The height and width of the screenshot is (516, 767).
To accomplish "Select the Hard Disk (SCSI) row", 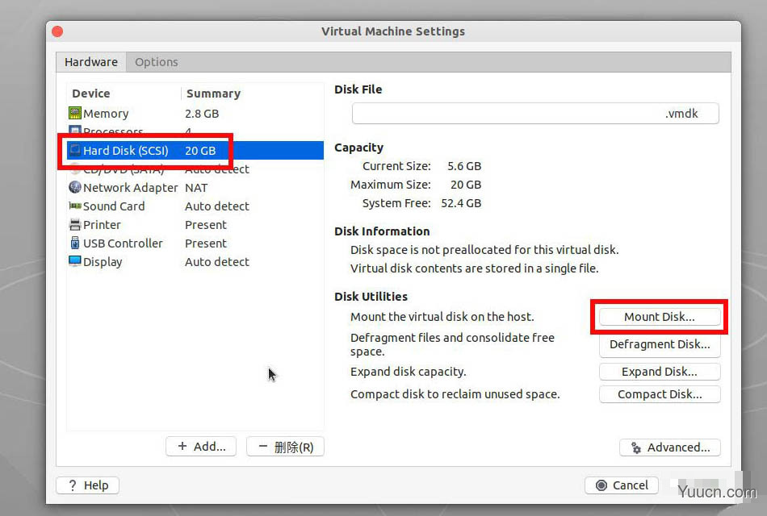I will pos(195,151).
